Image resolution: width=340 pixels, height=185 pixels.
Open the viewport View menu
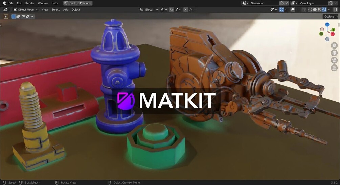(45, 10)
